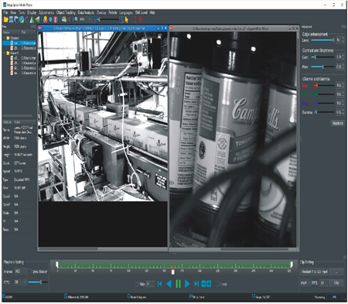Open the Object Tracking menu

(66, 12)
